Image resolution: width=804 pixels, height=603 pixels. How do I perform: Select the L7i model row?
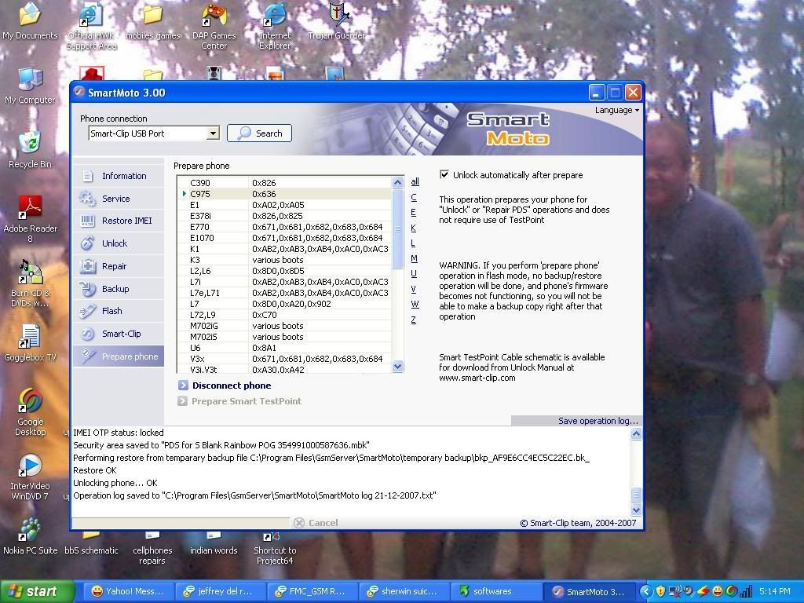tap(284, 282)
